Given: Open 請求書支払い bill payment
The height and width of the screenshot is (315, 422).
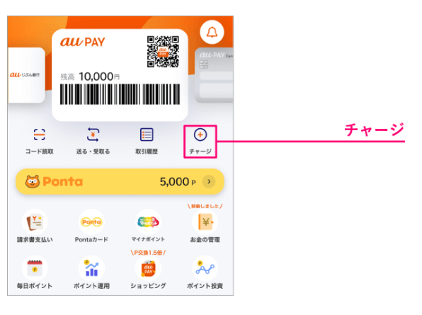Looking at the screenshot, I should point(35,222).
